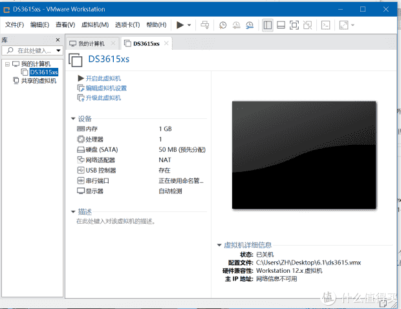
Task: Collapse the 我的计算机 tree node
Action: (7, 64)
